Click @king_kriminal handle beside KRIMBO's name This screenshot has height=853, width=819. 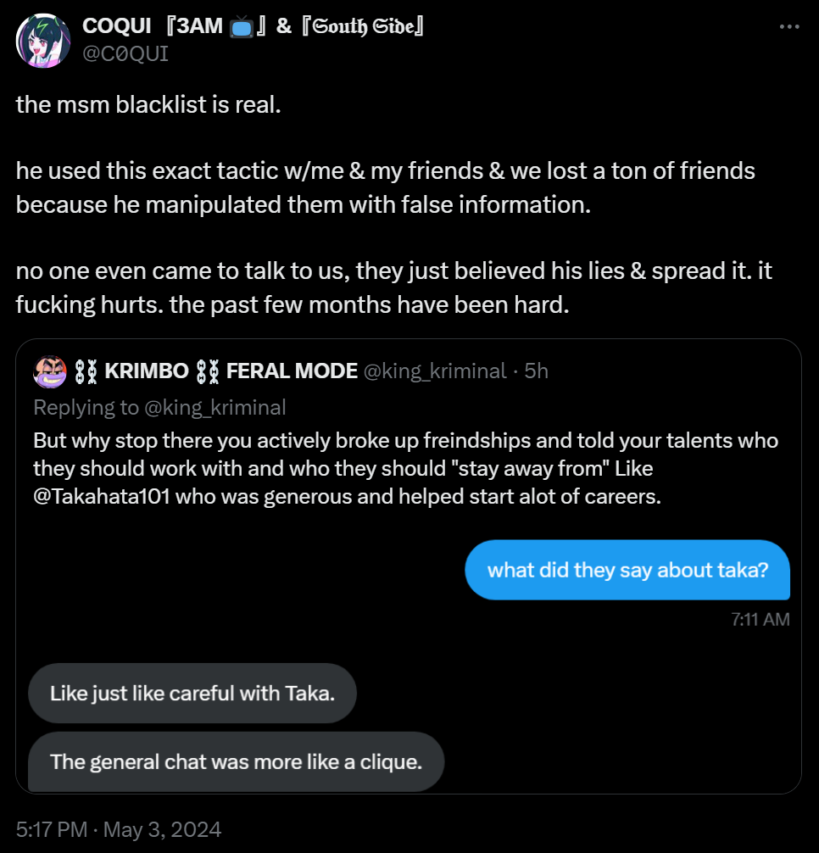pyautogui.click(x=435, y=371)
